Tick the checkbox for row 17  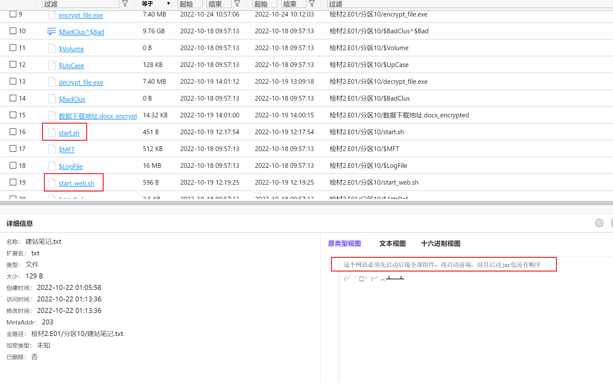coord(13,149)
